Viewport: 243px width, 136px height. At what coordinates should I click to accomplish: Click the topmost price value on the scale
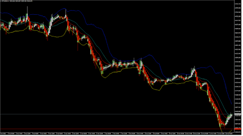point(238,4)
